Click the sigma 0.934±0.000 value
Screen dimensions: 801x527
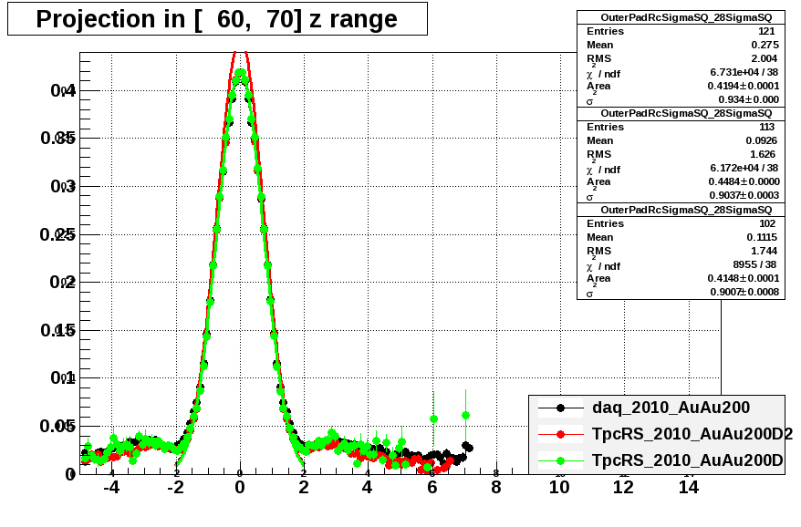tap(748, 99)
